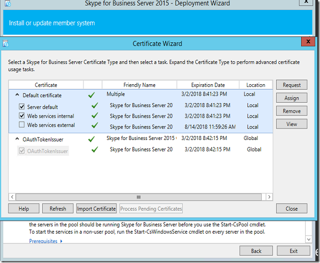Click Server default row expiration date

coord(208,105)
